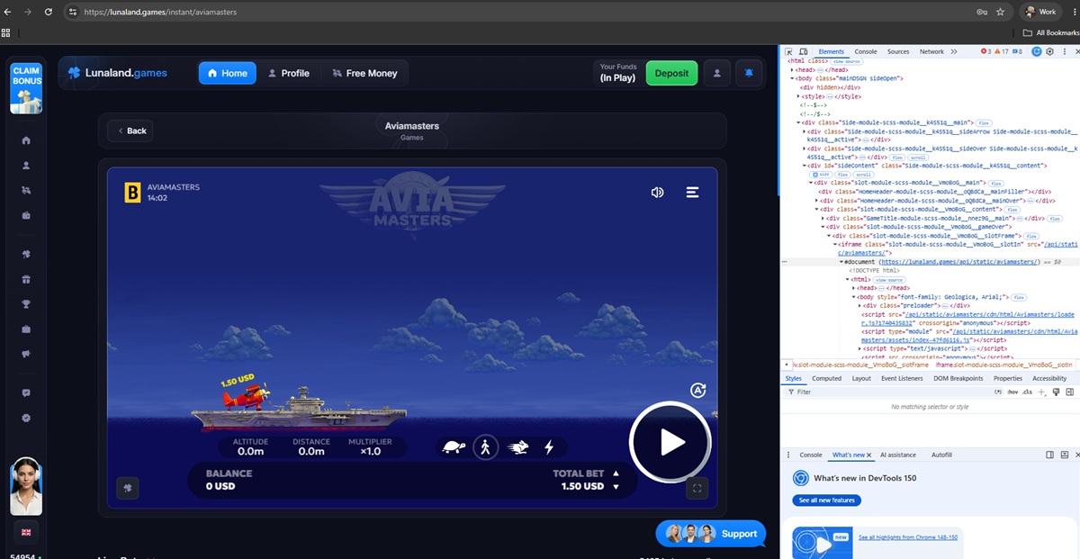Open the Support chat button
The height and width of the screenshot is (559, 1080).
coord(711,534)
